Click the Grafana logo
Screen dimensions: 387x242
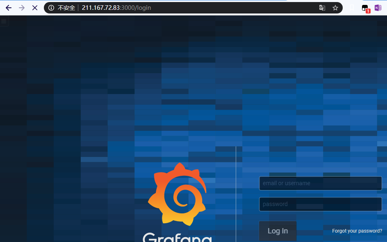click(177, 194)
